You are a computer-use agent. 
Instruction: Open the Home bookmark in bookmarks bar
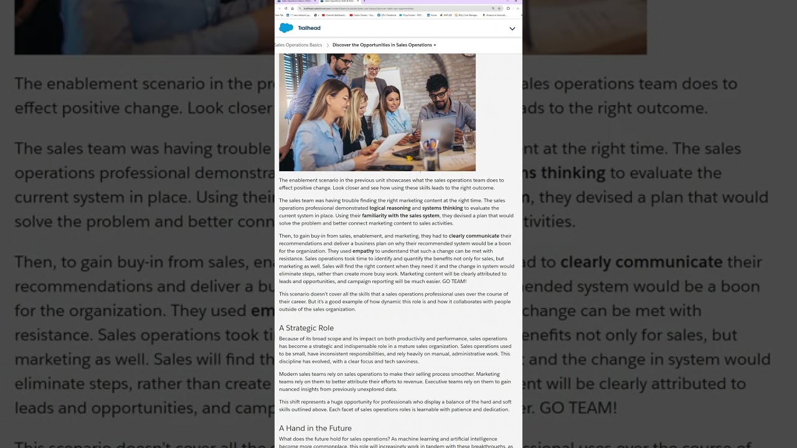click(432, 15)
